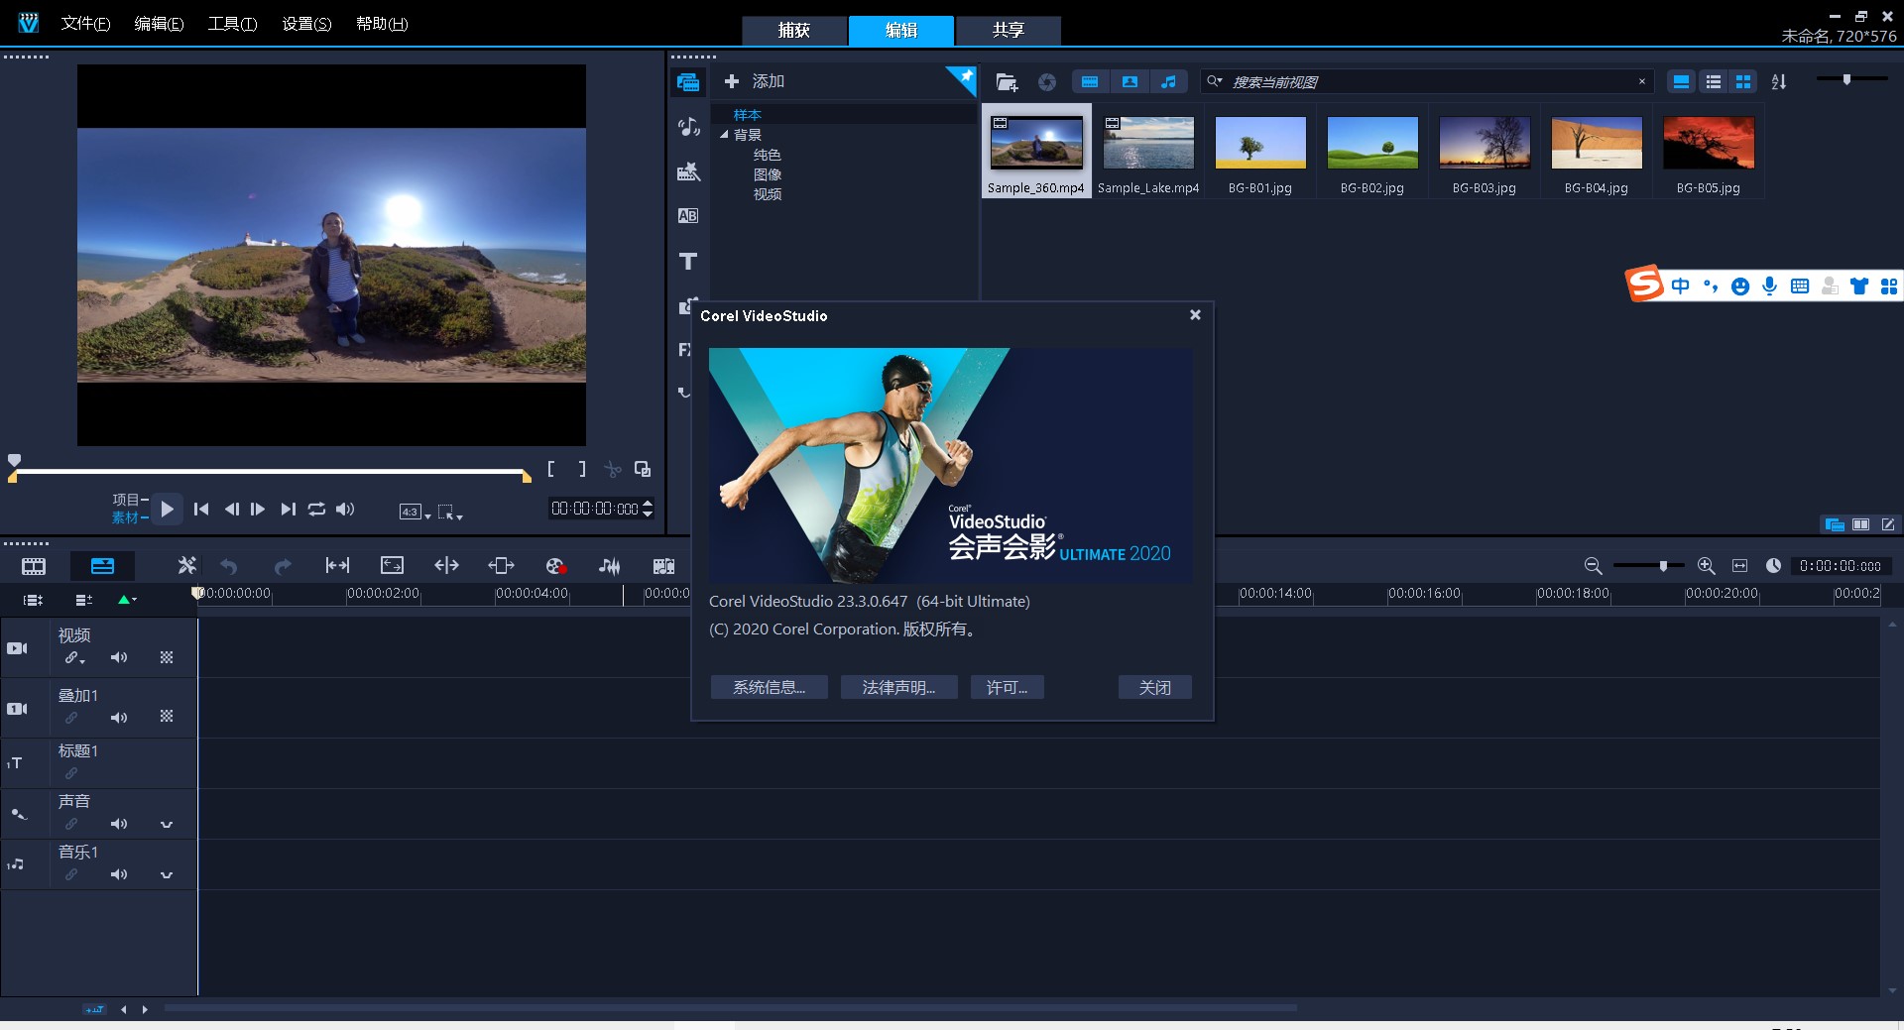Open the 设置(S) menu
Viewport: 1904px width, 1030px height.
point(306,24)
